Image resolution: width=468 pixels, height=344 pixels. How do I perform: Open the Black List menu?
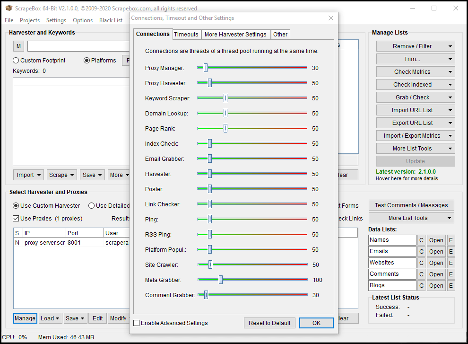[x=111, y=20]
